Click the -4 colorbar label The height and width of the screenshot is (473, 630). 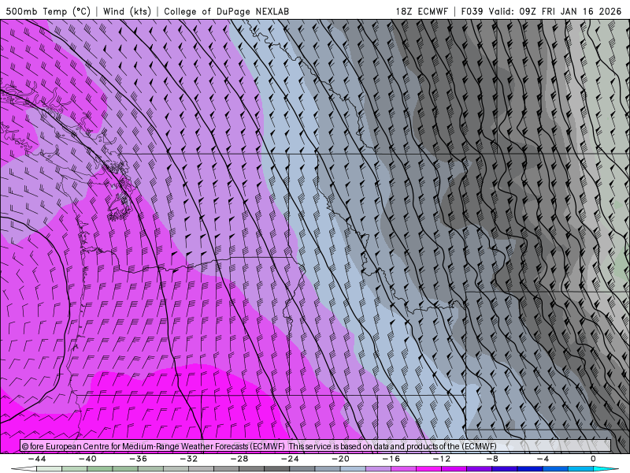point(543,459)
